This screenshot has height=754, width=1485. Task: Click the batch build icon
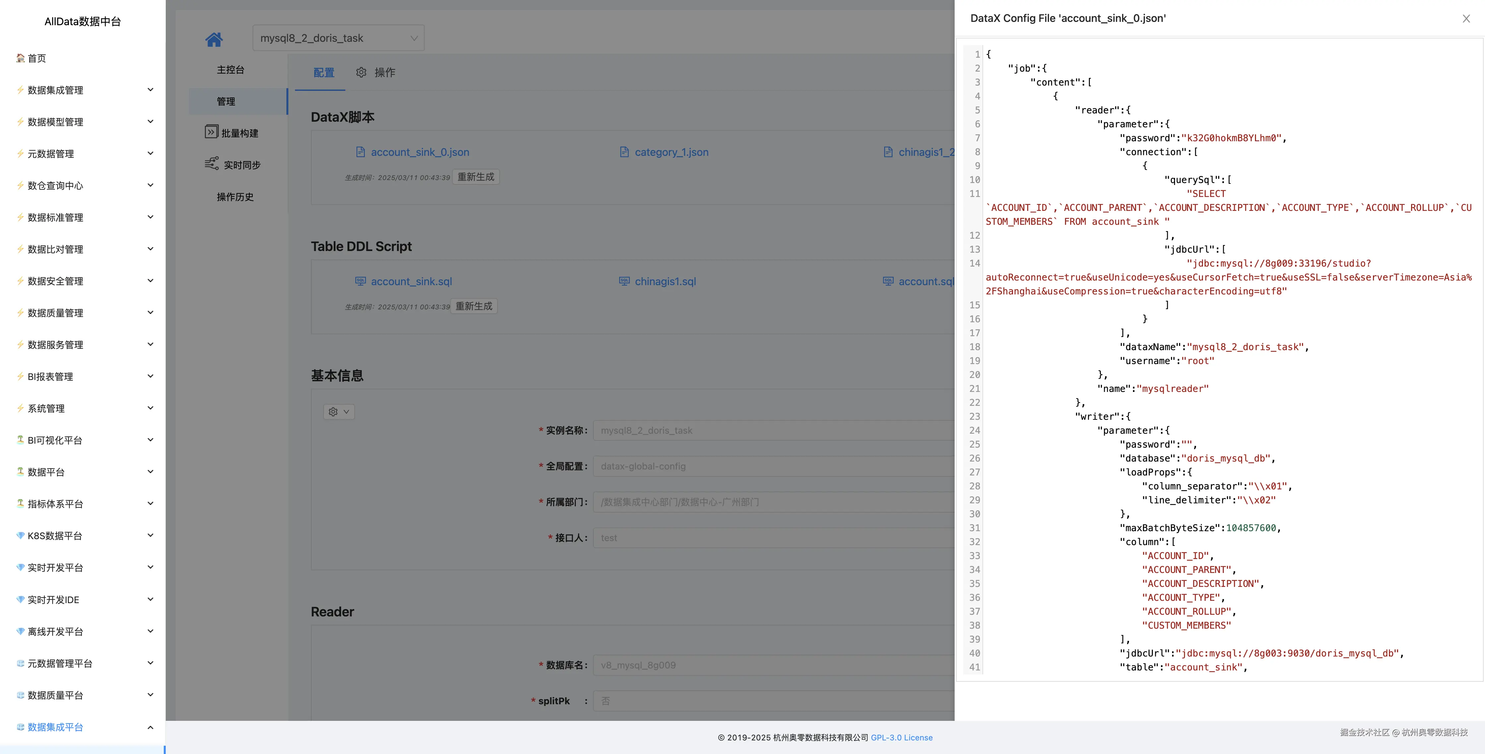(x=211, y=132)
